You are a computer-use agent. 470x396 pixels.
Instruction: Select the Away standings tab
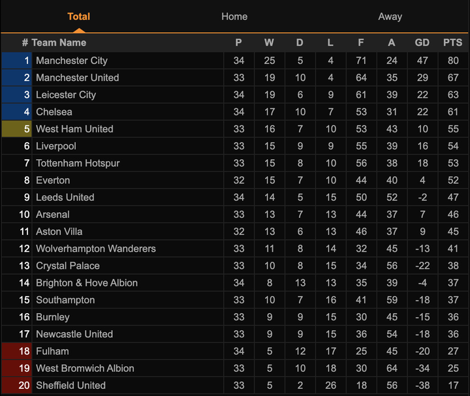coord(390,16)
